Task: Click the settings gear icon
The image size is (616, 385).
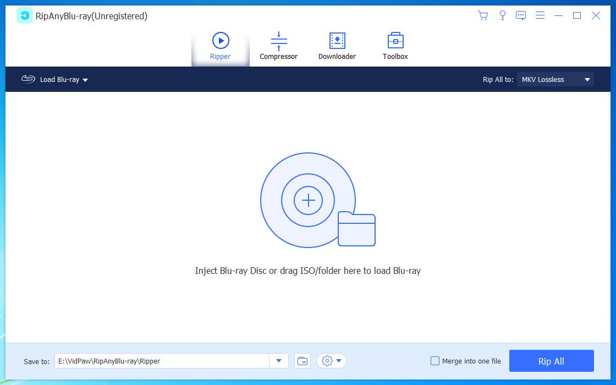Action: click(327, 361)
